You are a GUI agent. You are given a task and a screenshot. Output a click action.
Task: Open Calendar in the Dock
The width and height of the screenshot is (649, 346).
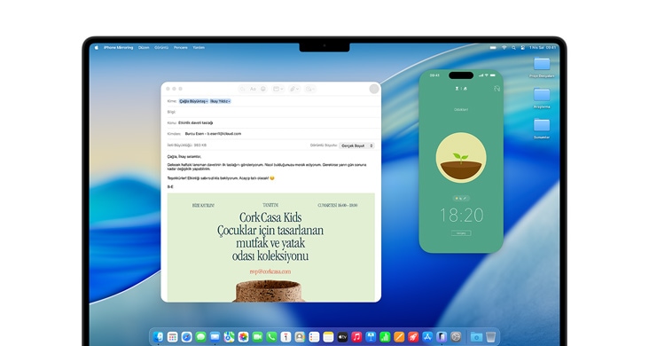[285, 337]
